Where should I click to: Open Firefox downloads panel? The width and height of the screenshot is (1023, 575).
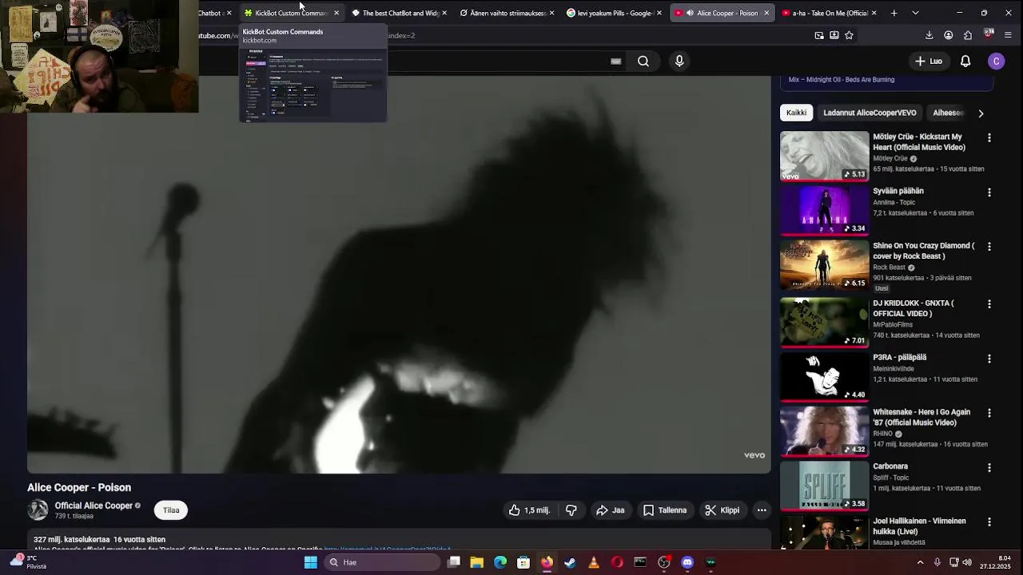tap(929, 35)
